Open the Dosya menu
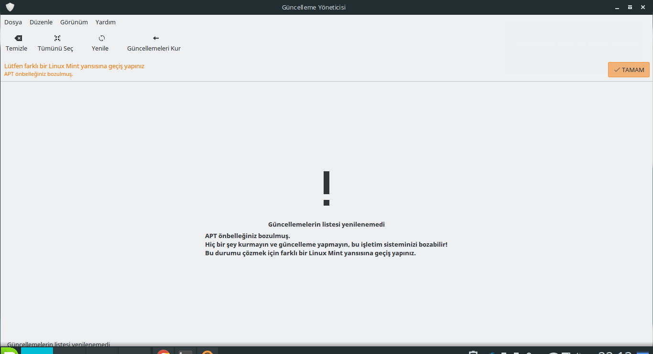The width and height of the screenshot is (653, 354). 13,22
